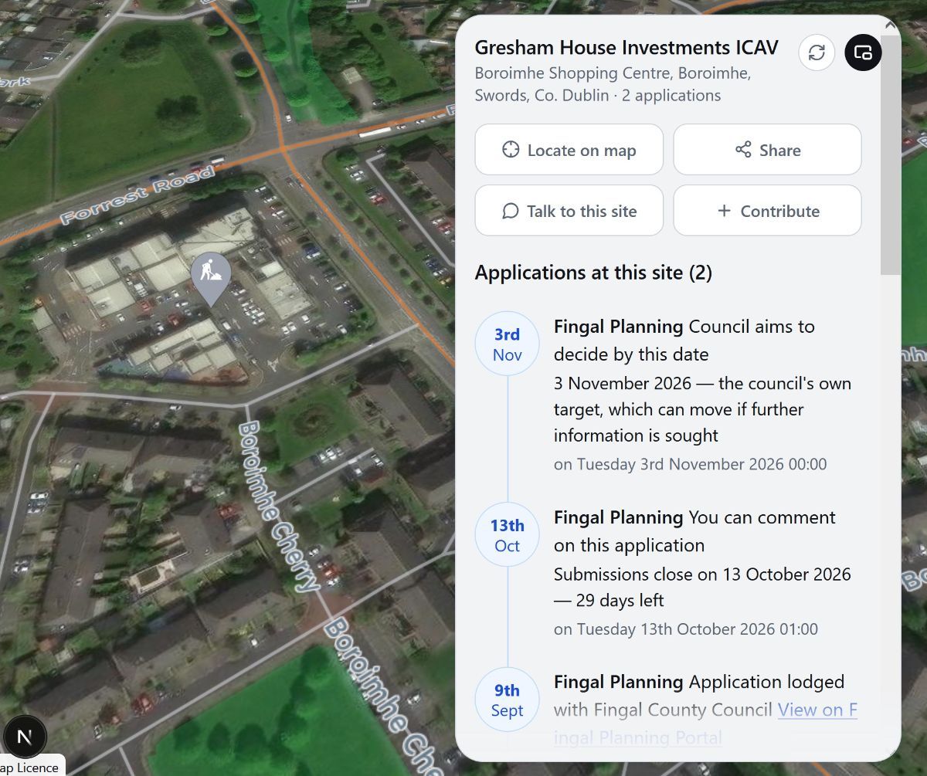Select the 13th Oct timeline marker
Viewport: 927px width, 776px height.
click(x=507, y=535)
